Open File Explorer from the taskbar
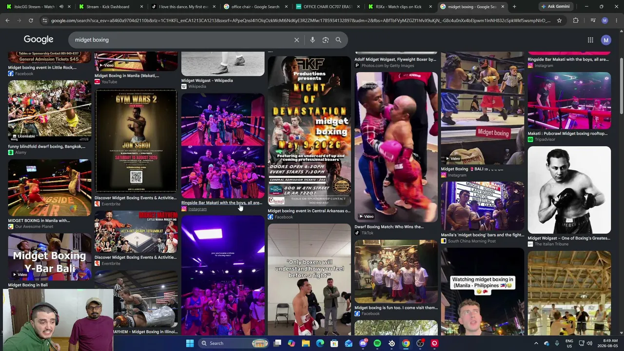This screenshot has width=624, height=351. coord(306,343)
